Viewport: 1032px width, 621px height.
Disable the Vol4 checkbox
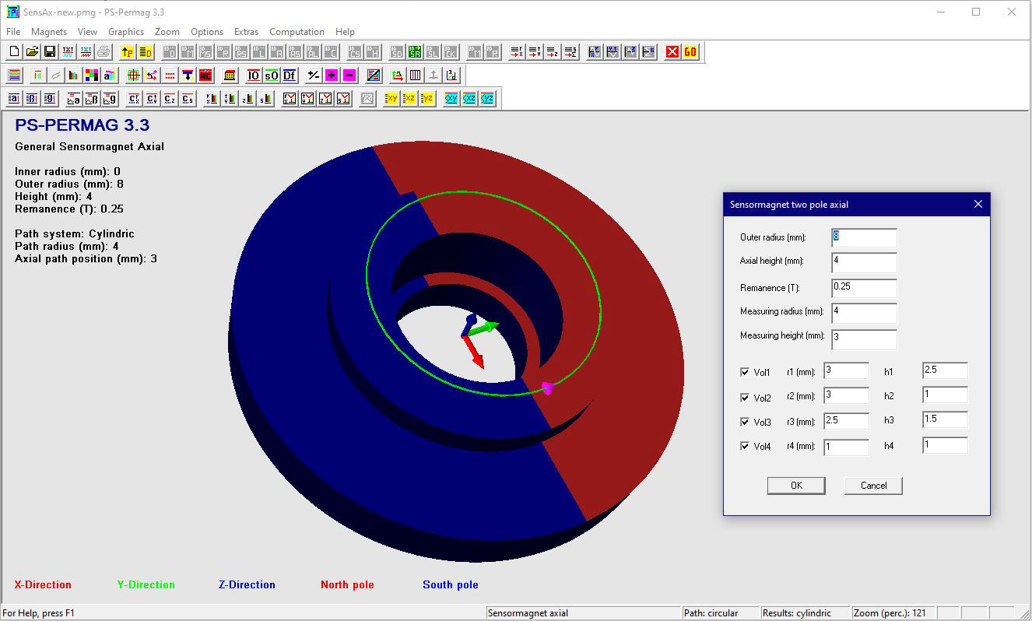tap(745, 447)
